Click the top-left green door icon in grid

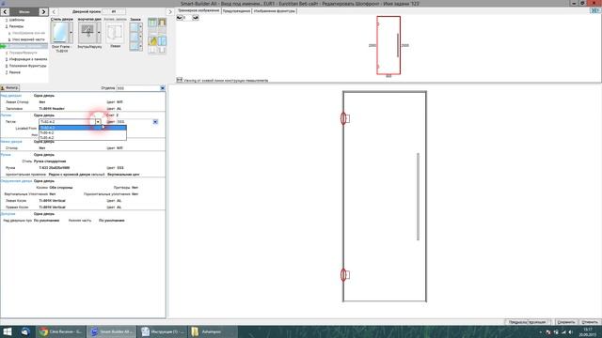tap(152, 23)
